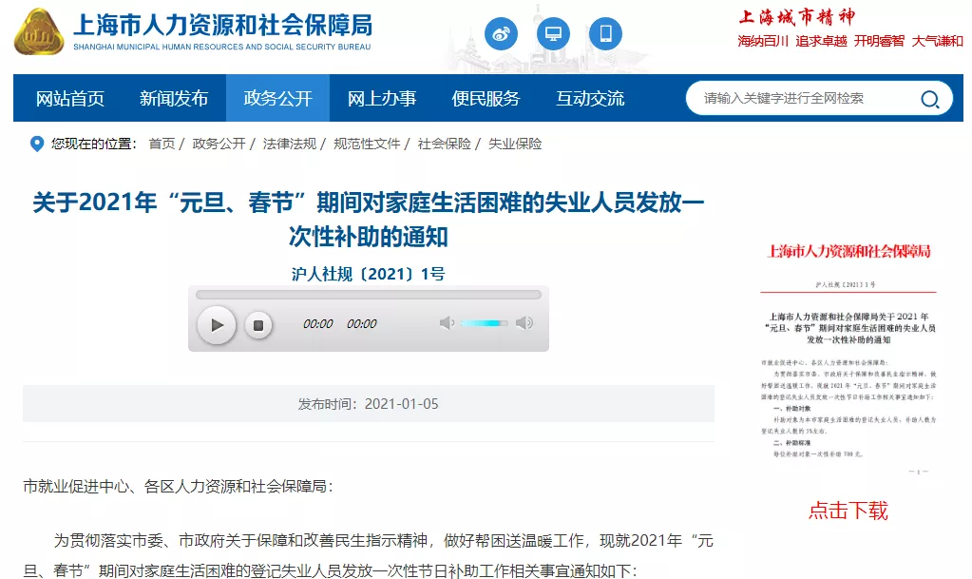This screenshot has height=579, width=972.
Task: Click the location pin icon
Action: pyautogui.click(x=36, y=144)
